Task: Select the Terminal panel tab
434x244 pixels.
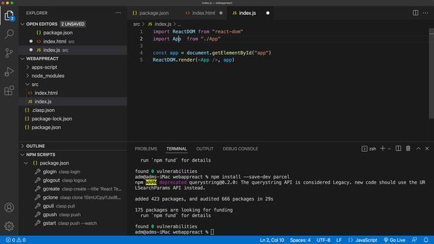Action: pos(176,148)
